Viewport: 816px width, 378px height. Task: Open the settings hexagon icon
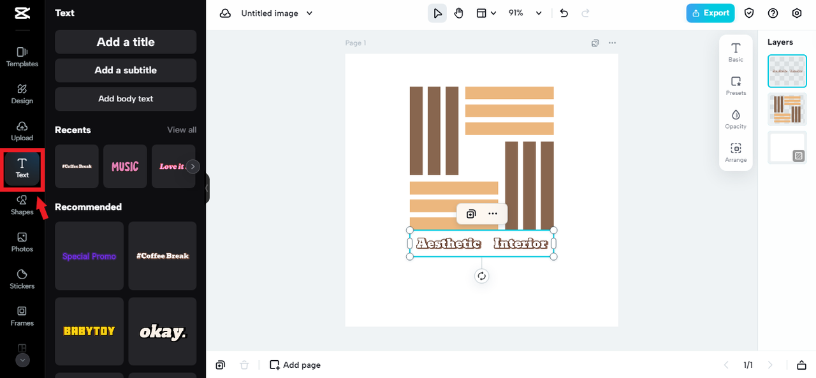tap(797, 13)
